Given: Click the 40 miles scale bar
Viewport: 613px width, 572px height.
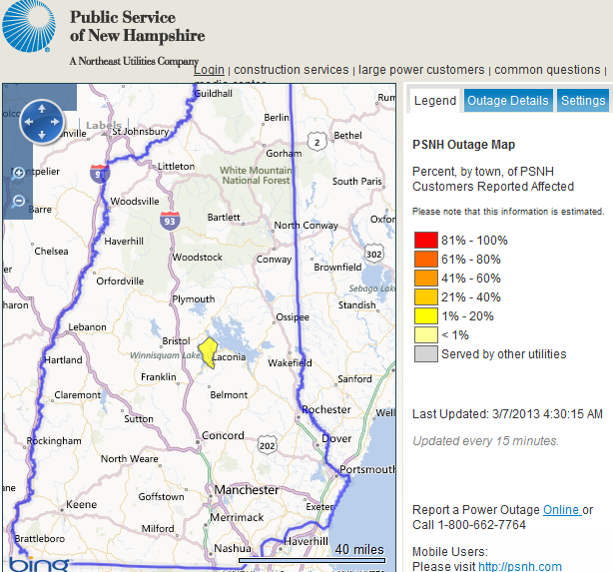Looking at the screenshot, I should click(x=311, y=560).
